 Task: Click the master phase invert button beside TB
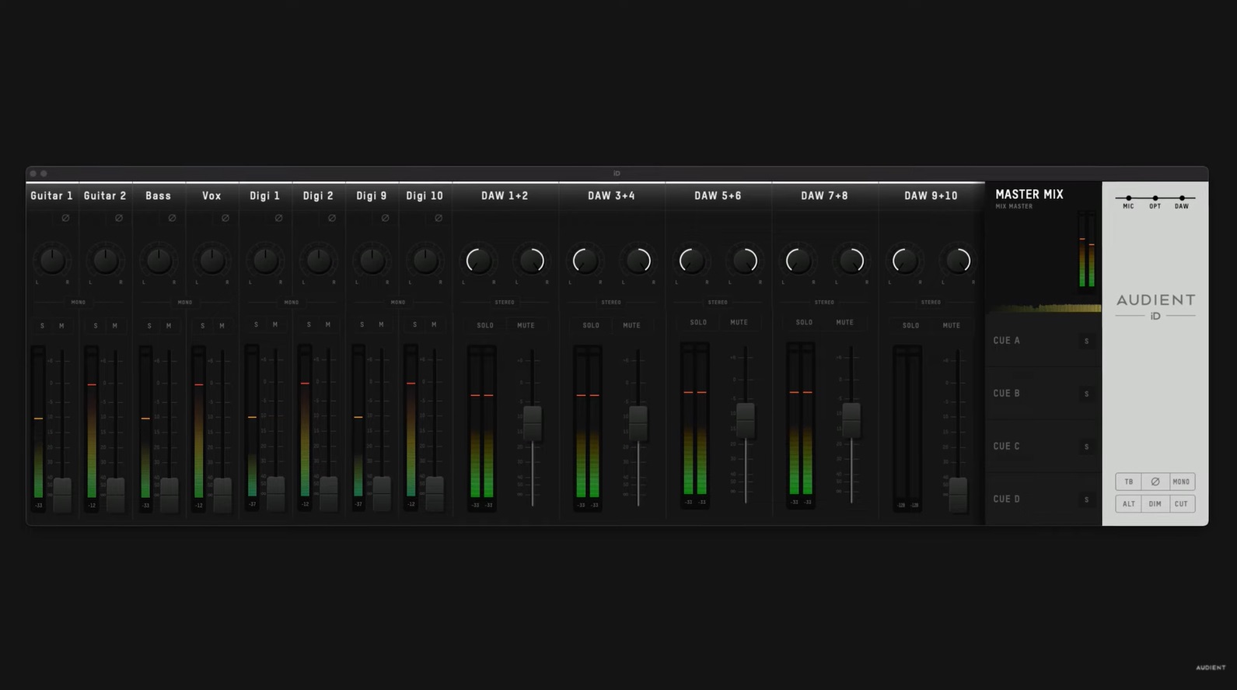click(1155, 482)
